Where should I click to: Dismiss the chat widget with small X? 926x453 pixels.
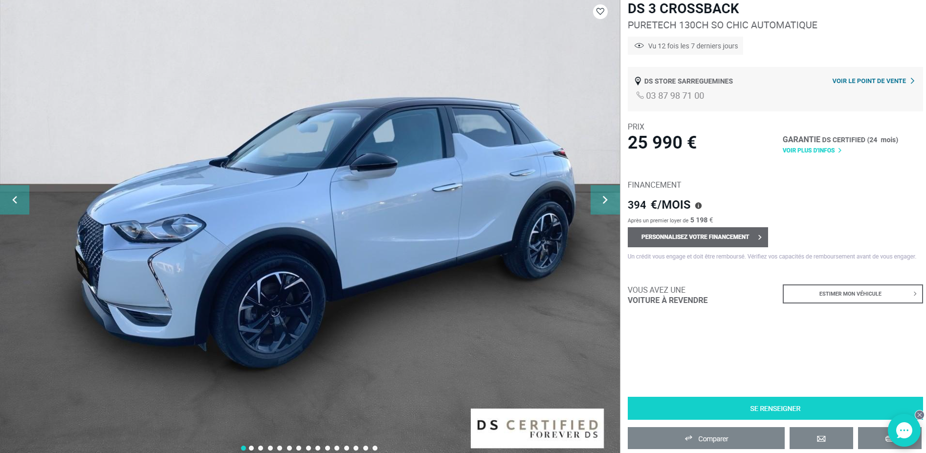tap(919, 415)
